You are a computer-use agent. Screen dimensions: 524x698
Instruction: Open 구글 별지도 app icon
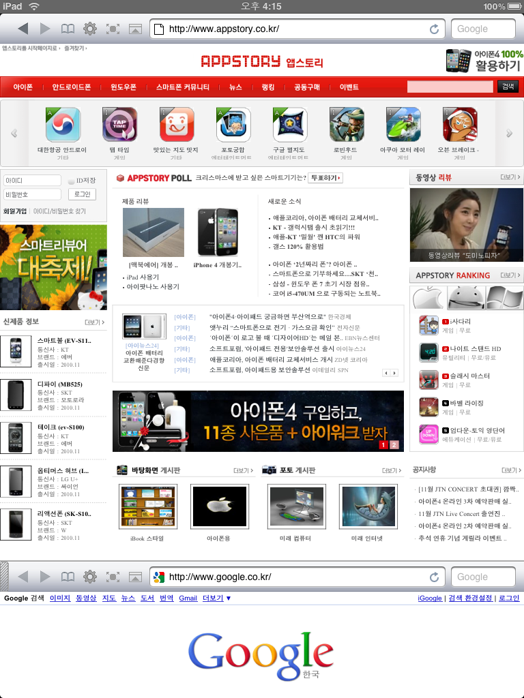pyautogui.click(x=290, y=125)
